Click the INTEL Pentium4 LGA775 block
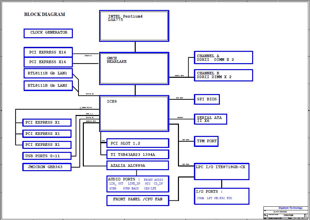 [134, 26]
